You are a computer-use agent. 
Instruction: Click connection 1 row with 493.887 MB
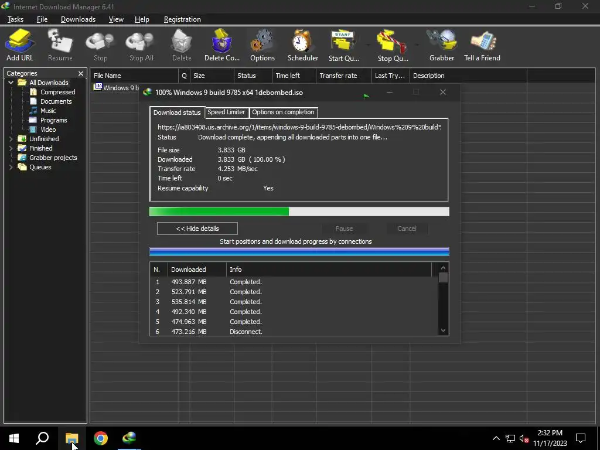[x=294, y=282]
